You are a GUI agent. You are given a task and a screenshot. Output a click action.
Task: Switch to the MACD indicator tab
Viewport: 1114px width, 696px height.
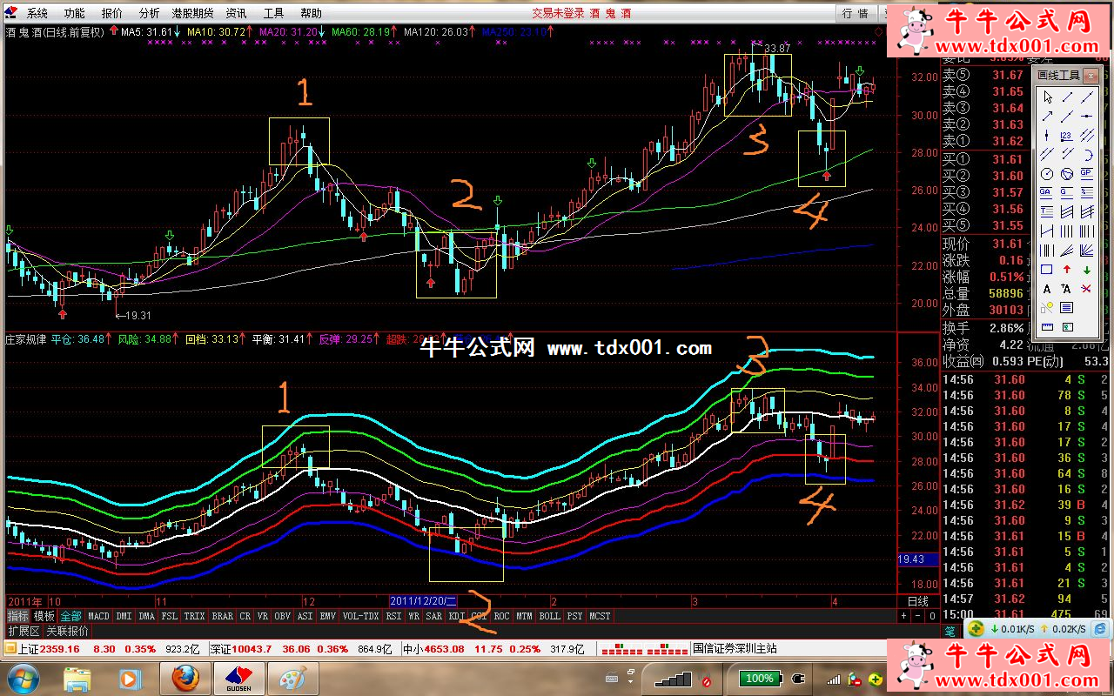pos(98,616)
